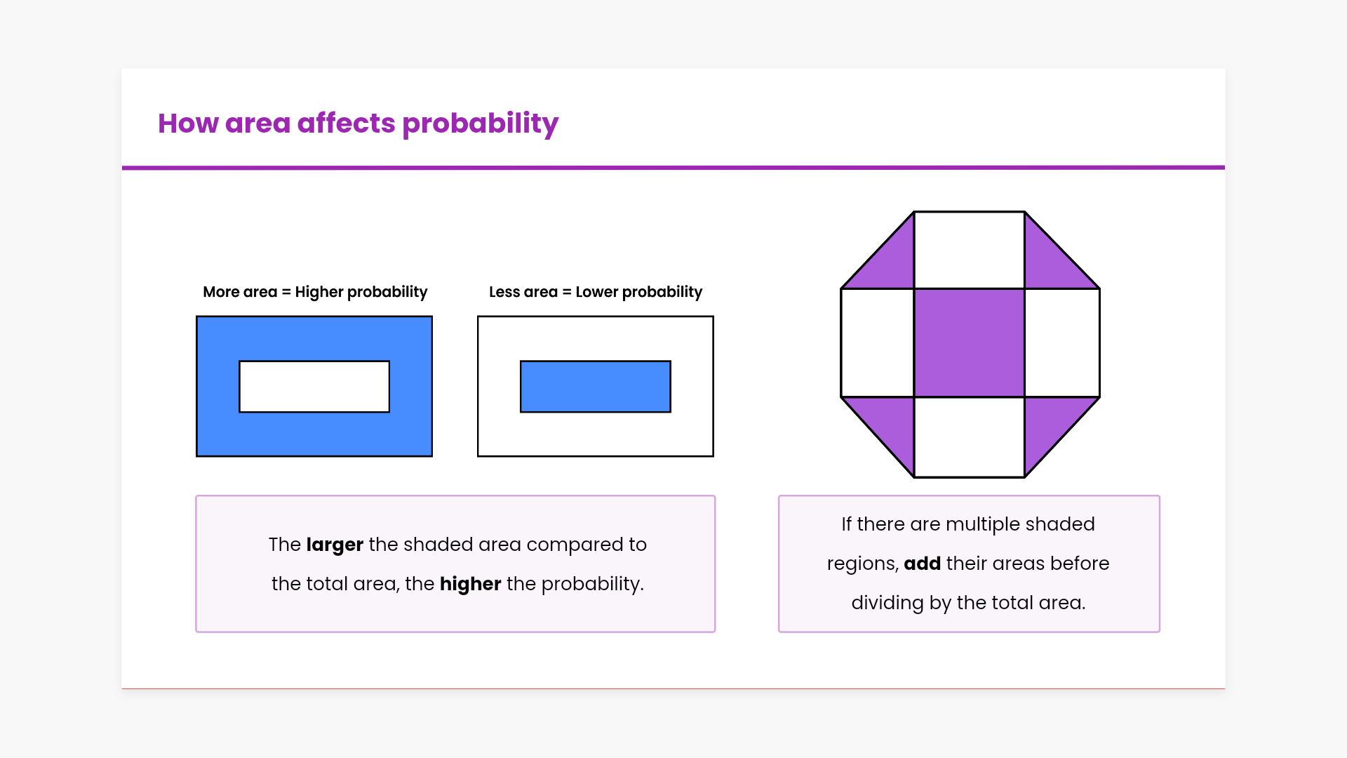Viewport: 1347px width, 758px height.
Task: Click the bold word "larger" in left text box
Action: point(335,545)
